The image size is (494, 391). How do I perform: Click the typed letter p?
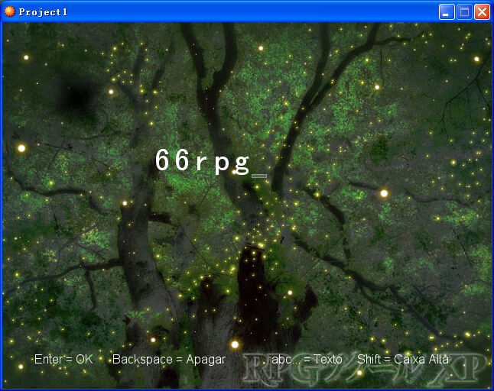222,165
